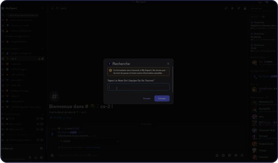Collapse the My Esport > Pronos category

pos(11,49)
